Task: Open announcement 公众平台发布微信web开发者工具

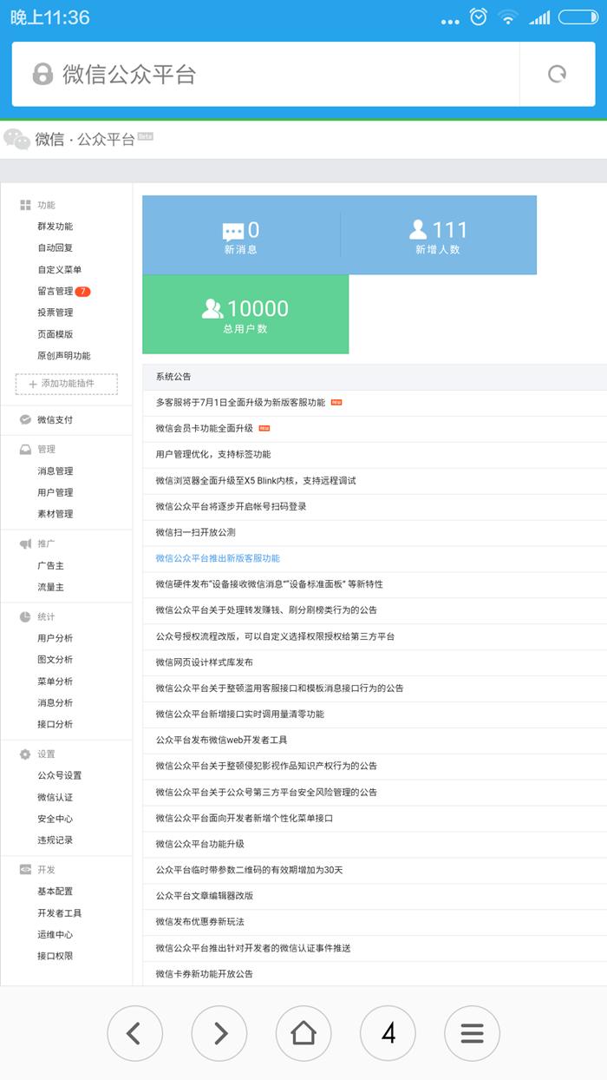Action: click(221, 740)
